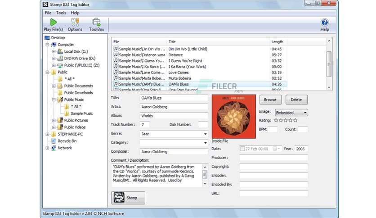Click the Stamp button
Viewport: 376px width, 218px height.
(128, 198)
